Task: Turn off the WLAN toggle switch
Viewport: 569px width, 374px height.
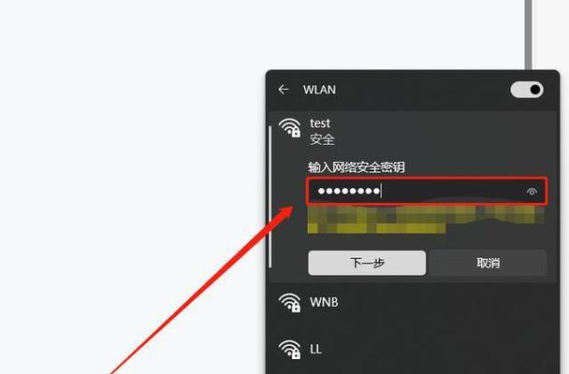Action: click(x=527, y=90)
